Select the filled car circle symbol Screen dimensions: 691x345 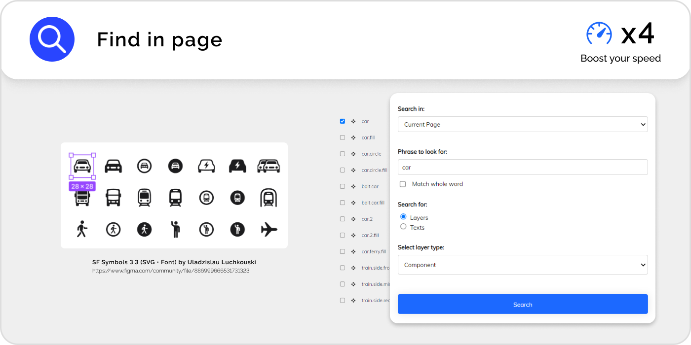tap(175, 166)
